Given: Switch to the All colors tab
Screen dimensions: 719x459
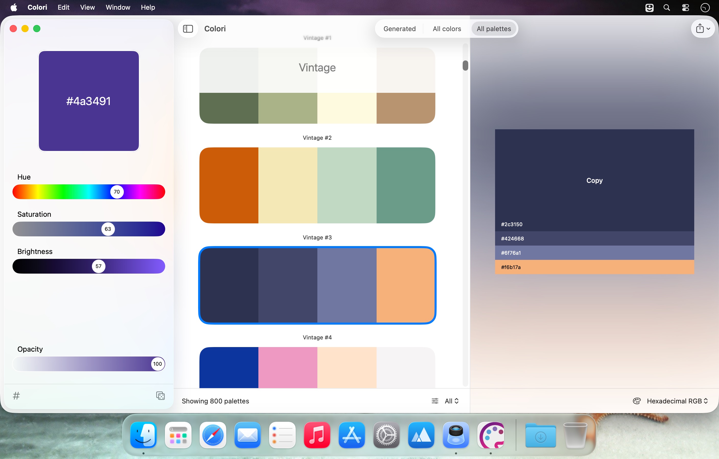Looking at the screenshot, I should point(447,29).
